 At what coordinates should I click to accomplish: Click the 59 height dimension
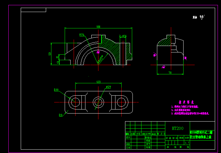coord(50,54)
